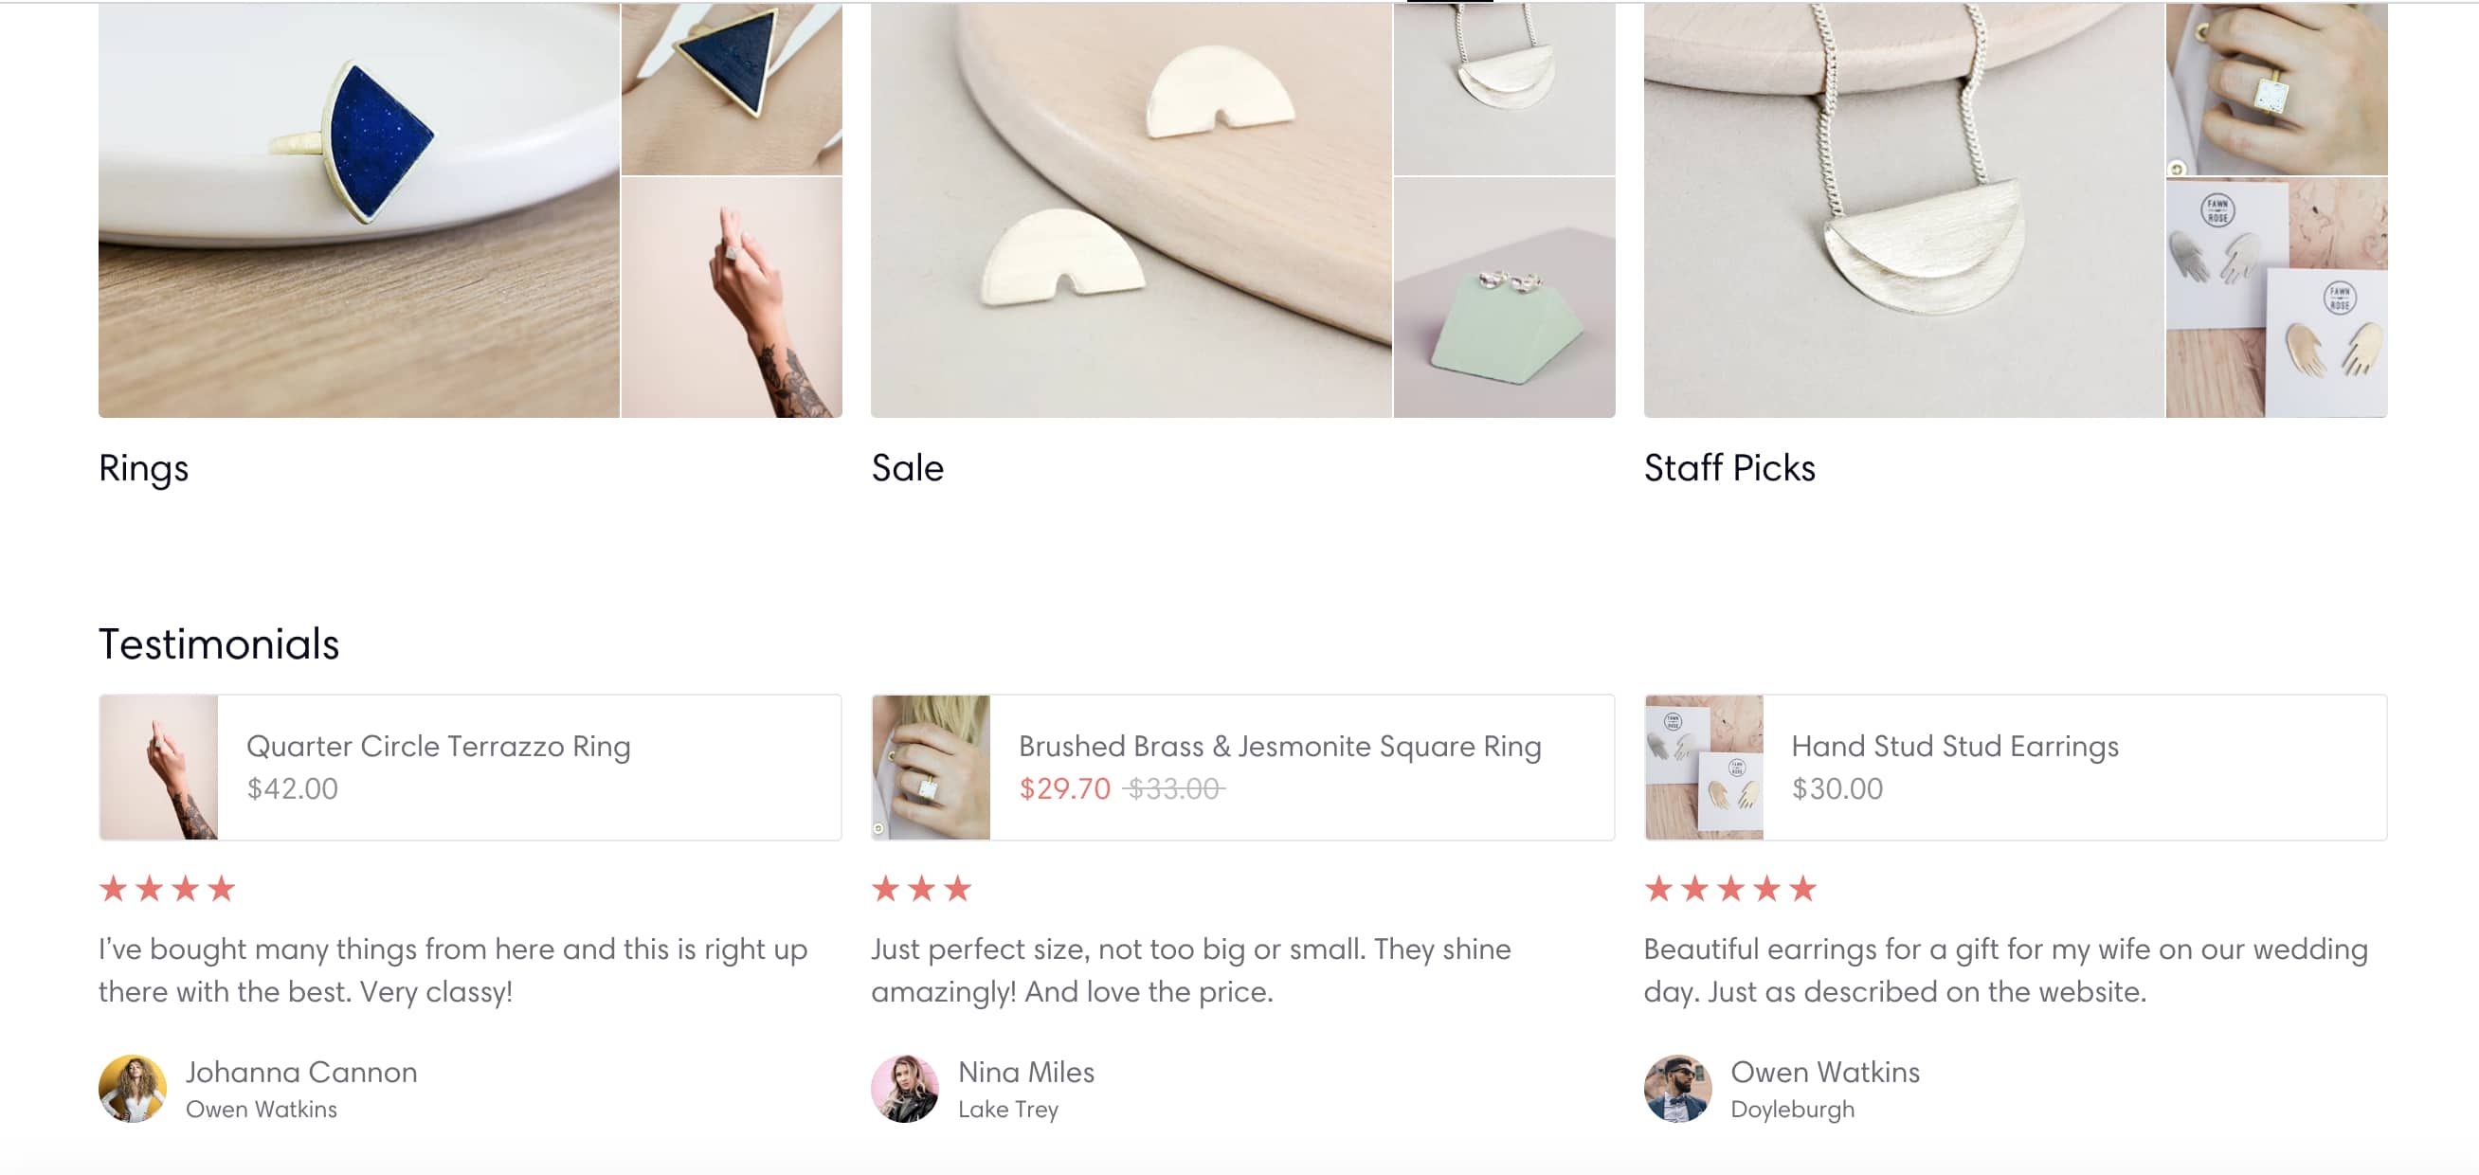Click the green stand earrings photo
2479x1175 pixels.
pos(1504,298)
